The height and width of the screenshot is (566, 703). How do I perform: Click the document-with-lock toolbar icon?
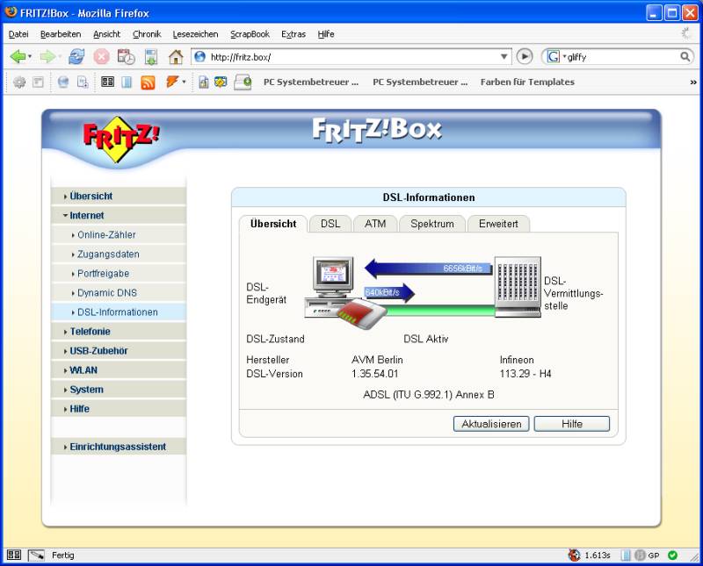point(204,82)
